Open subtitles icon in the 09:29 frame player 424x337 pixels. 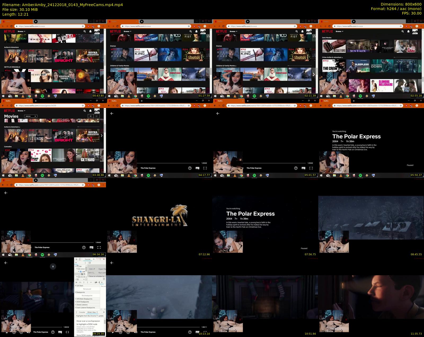point(60,332)
